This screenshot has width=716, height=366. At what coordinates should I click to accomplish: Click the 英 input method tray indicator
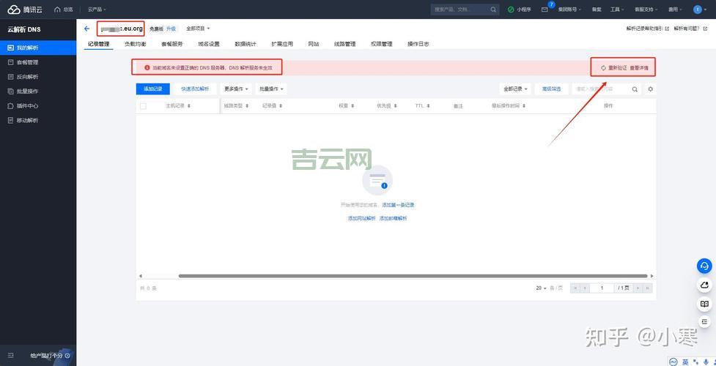[x=685, y=362]
